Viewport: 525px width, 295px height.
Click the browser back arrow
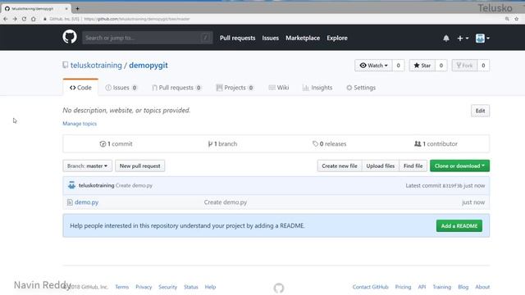6,19
